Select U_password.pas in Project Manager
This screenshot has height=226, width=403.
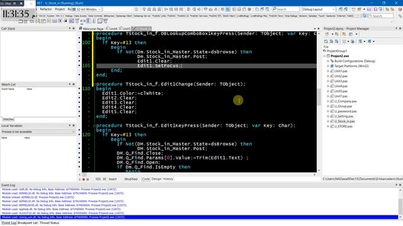346,111
